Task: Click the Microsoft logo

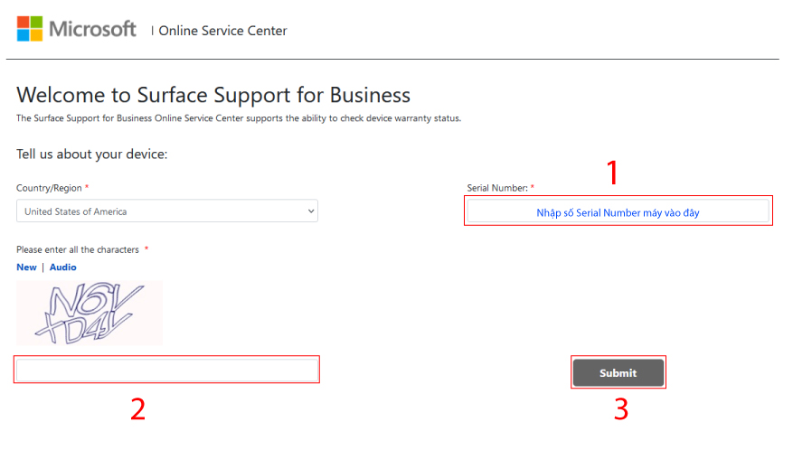Action: (x=76, y=29)
